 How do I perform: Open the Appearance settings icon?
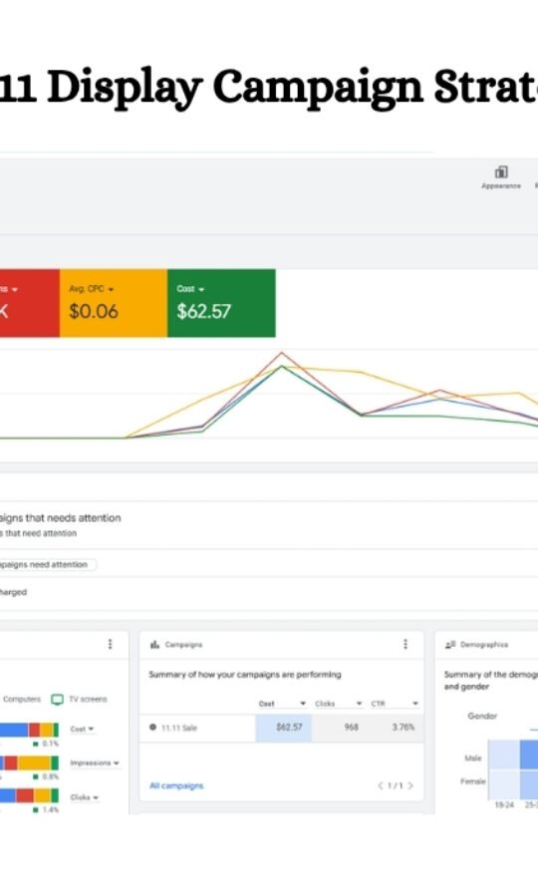click(500, 172)
